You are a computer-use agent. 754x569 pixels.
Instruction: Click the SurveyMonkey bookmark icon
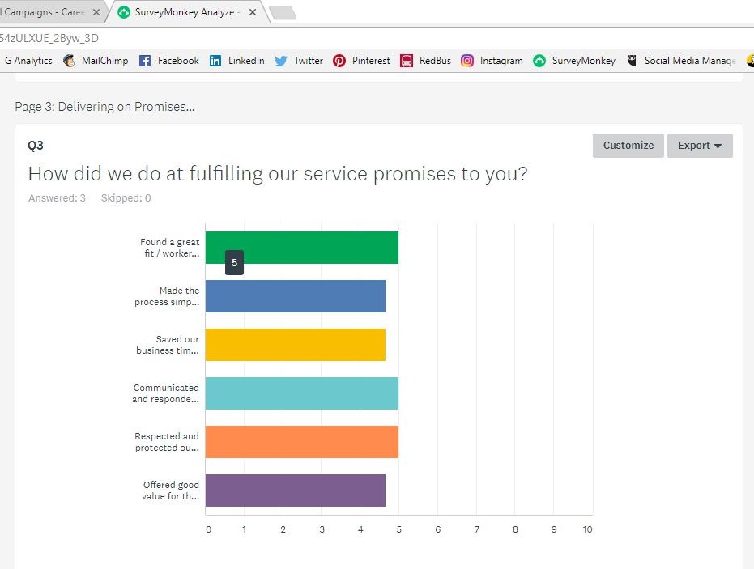coord(539,61)
